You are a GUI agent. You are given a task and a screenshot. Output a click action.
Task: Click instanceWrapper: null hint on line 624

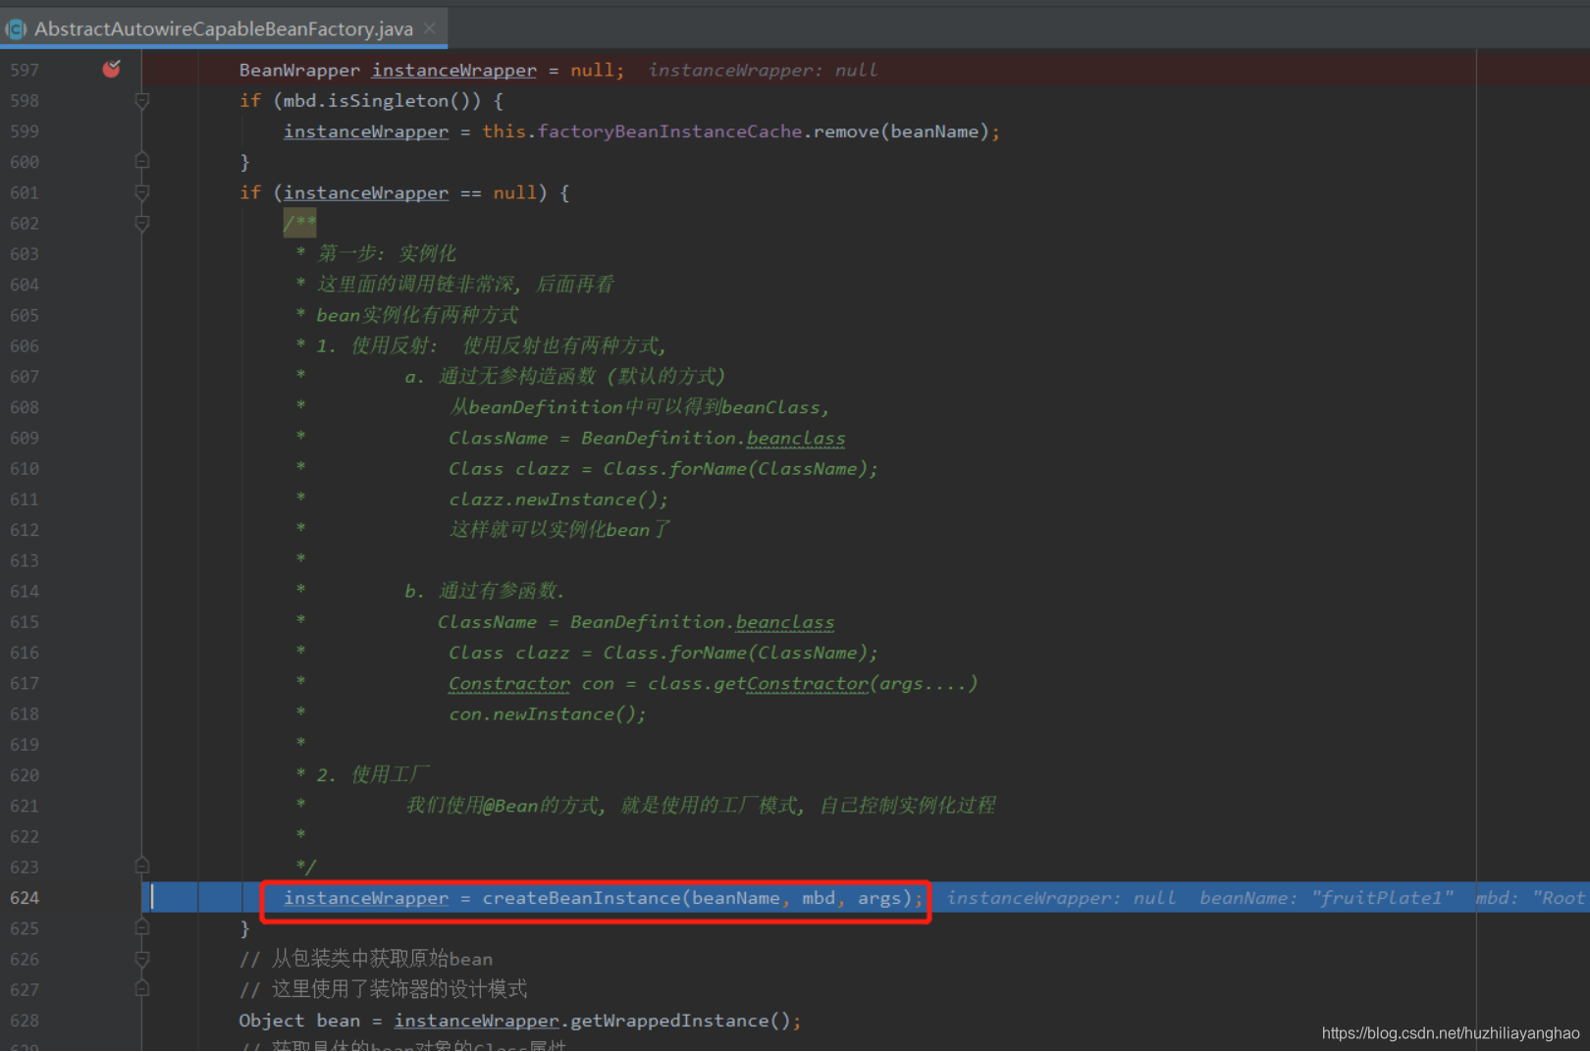1061,898
